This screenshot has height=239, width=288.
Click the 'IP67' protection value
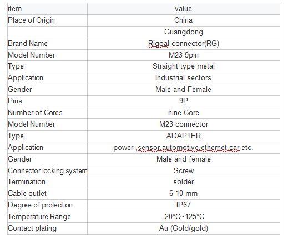[184, 205]
